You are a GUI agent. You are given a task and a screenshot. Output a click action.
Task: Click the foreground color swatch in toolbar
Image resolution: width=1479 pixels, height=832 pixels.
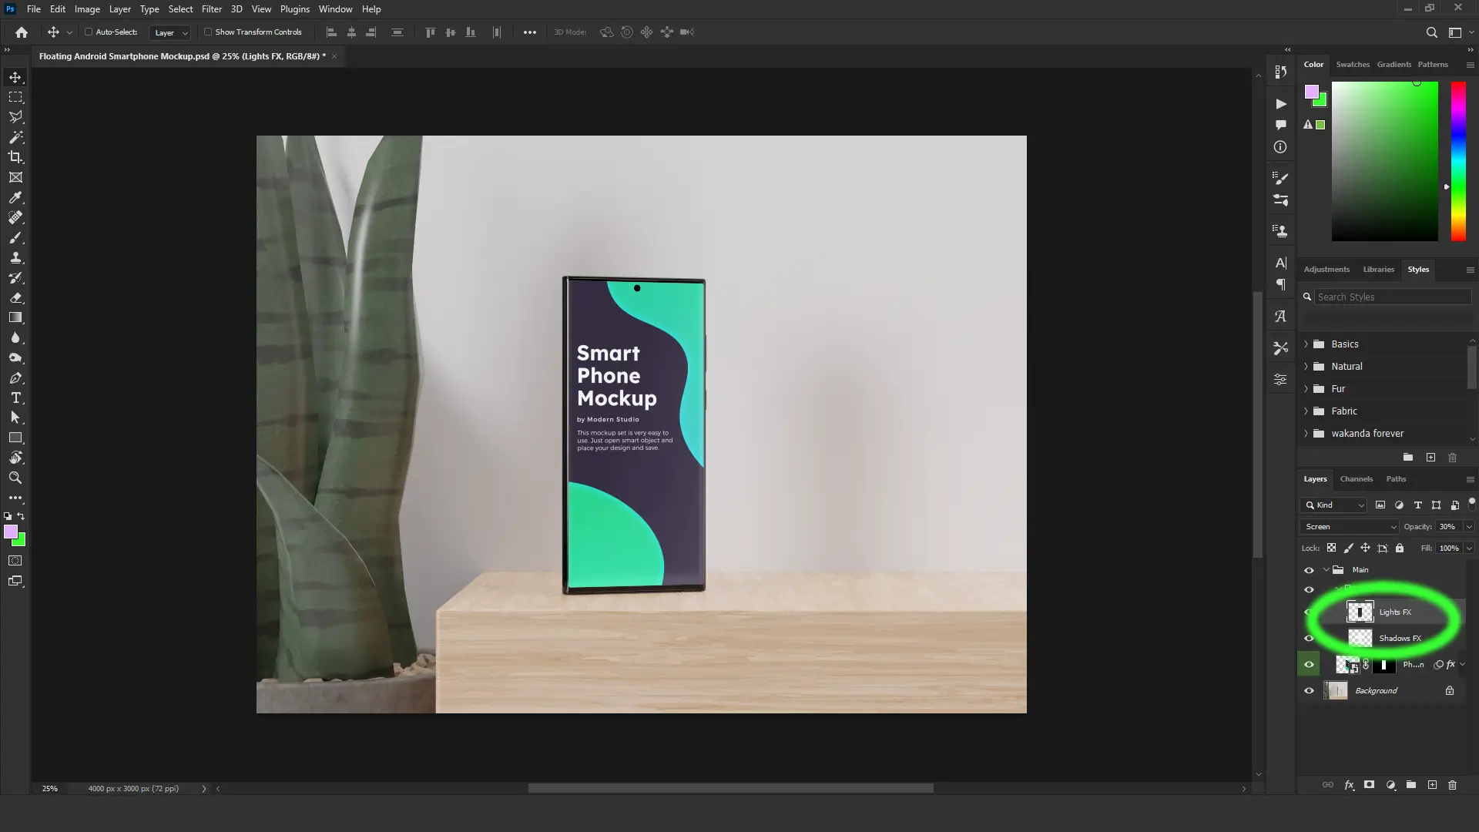coord(11,532)
